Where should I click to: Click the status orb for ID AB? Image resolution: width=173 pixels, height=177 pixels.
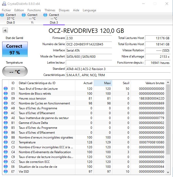tap(6, 108)
